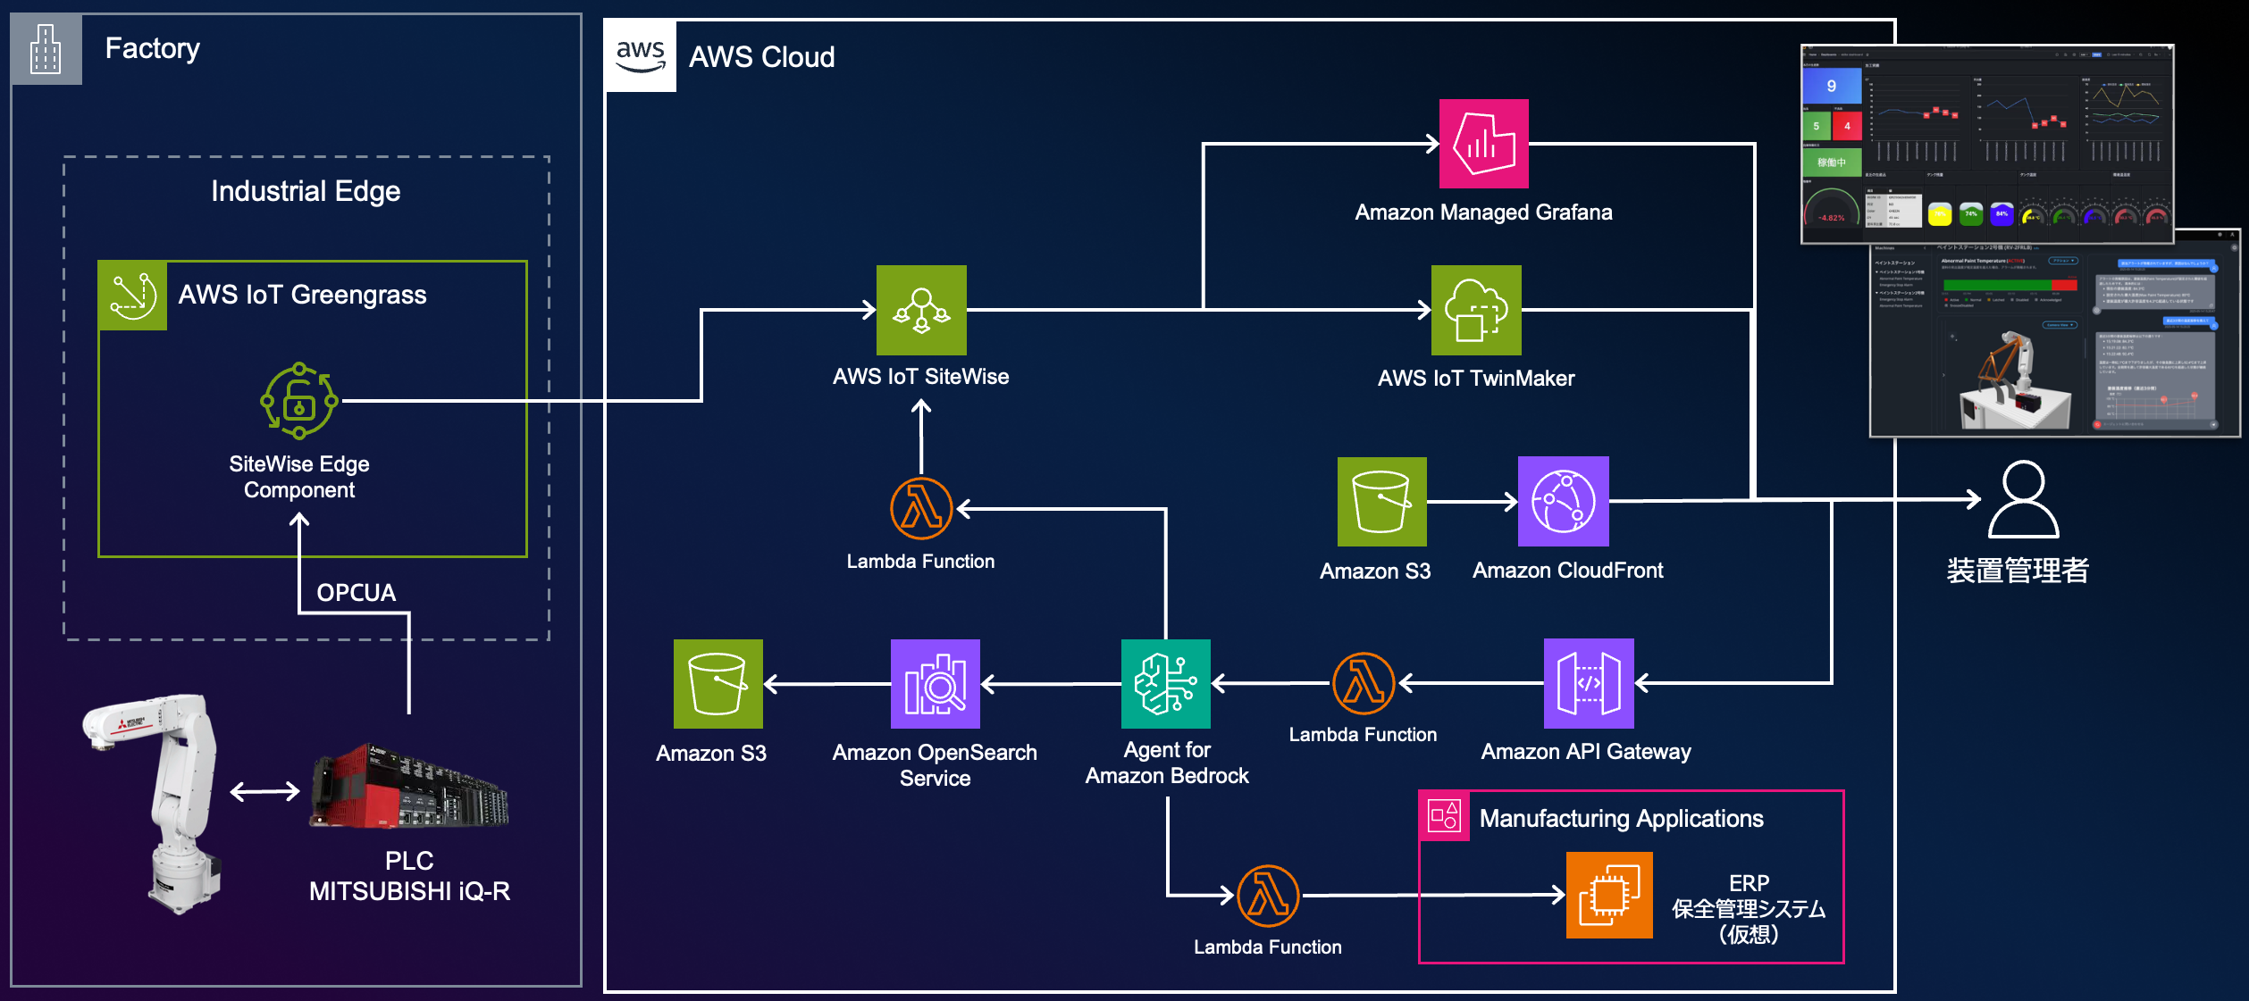2249x1001 pixels.
Task: Click the ERP orange chip icon
Action: pos(1609,895)
